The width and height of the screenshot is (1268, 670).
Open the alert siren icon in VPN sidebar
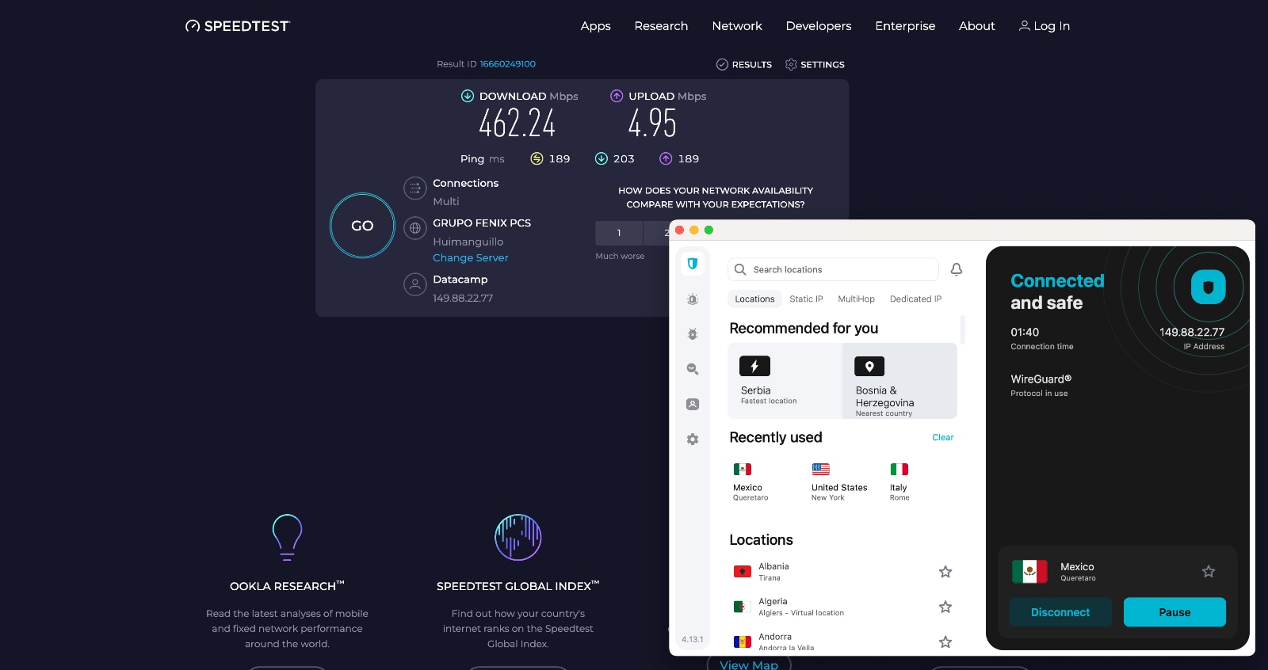[693, 299]
